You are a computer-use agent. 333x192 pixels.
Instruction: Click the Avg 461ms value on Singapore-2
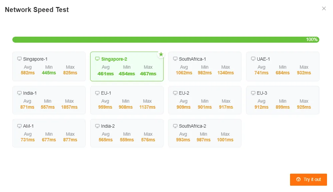point(106,74)
